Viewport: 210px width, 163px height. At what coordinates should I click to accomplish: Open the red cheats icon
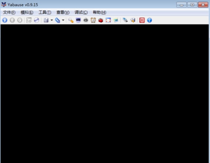pyautogui.click(x=101, y=20)
